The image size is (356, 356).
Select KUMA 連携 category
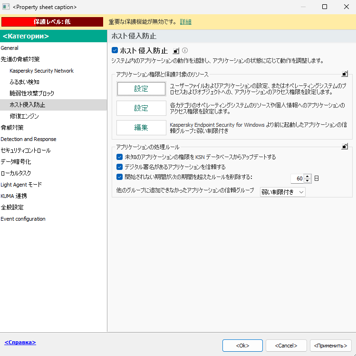click(53, 196)
